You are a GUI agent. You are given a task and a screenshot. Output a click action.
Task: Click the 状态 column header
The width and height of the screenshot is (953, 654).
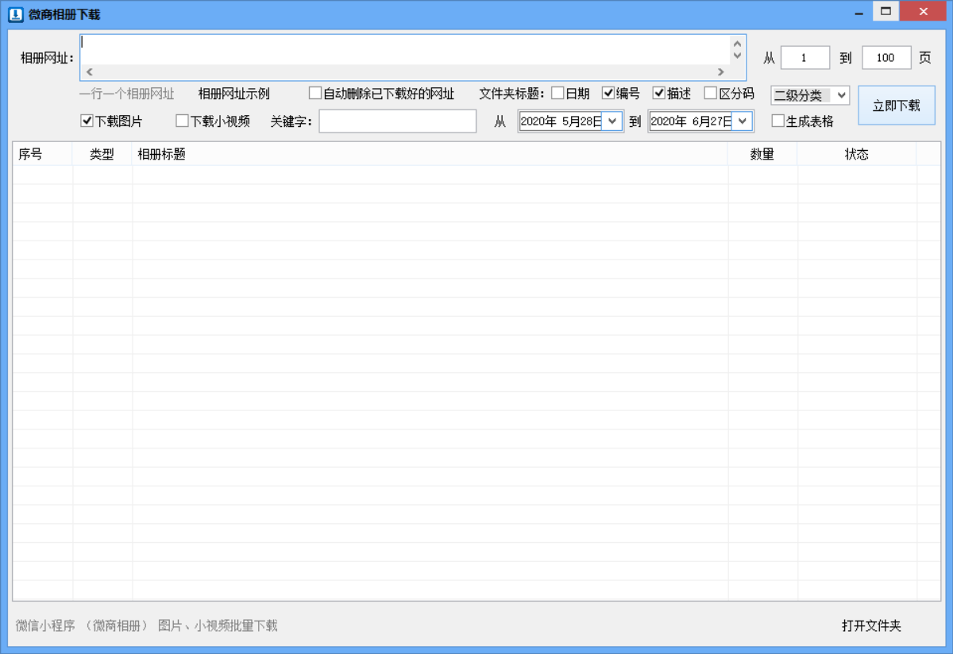coord(857,154)
